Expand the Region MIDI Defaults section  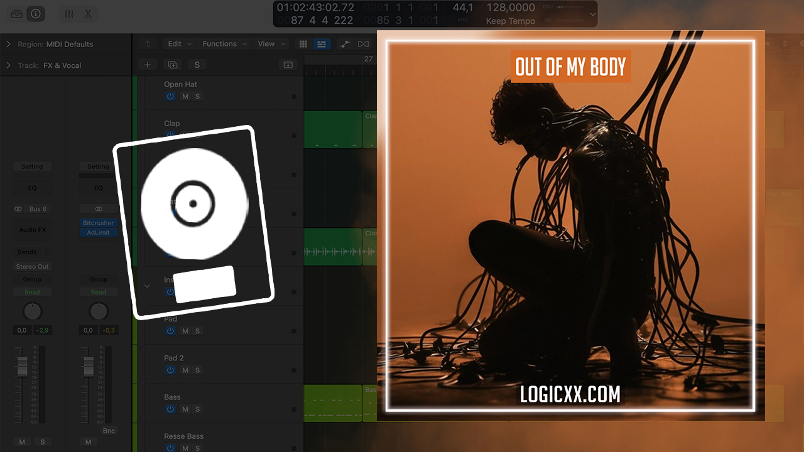(x=8, y=44)
